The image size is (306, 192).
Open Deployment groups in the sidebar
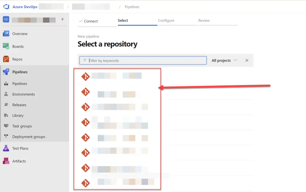[x=29, y=137]
